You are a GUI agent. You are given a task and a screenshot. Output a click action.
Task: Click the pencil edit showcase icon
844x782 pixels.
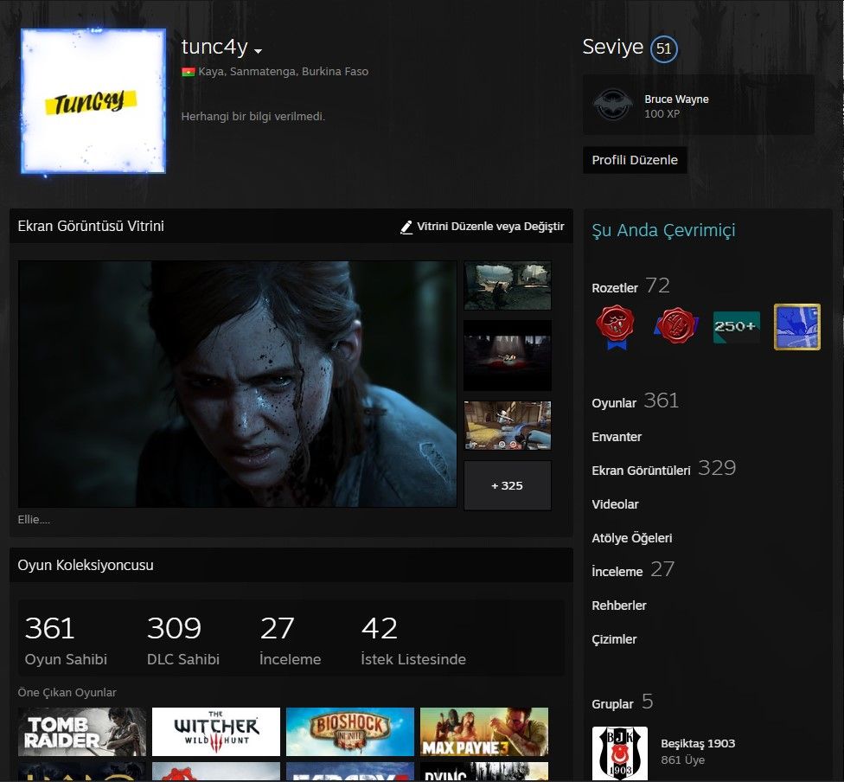pyautogui.click(x=406, y=228)
